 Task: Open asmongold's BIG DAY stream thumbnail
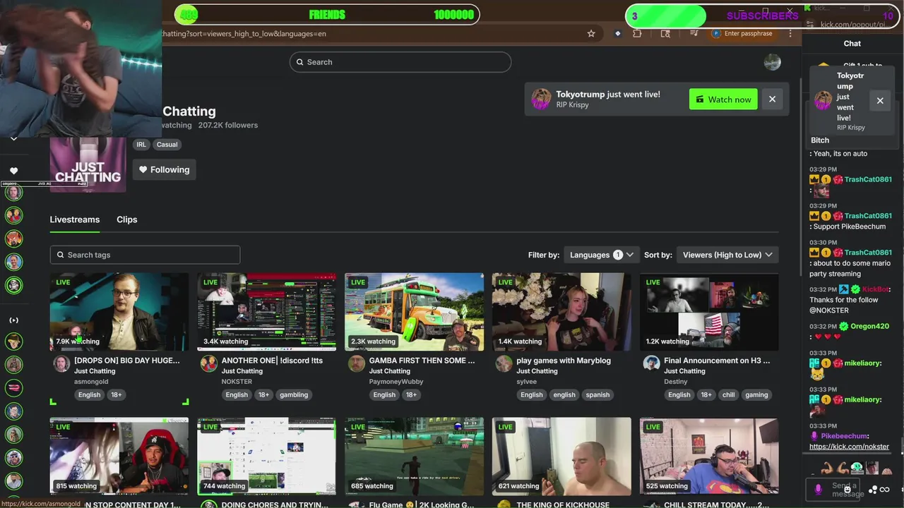click(119, 312)
